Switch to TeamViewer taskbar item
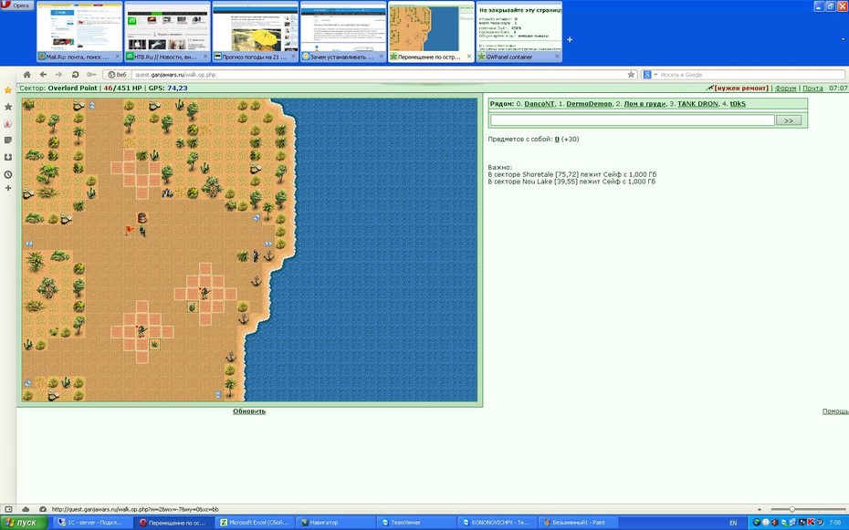 point(416,523)
